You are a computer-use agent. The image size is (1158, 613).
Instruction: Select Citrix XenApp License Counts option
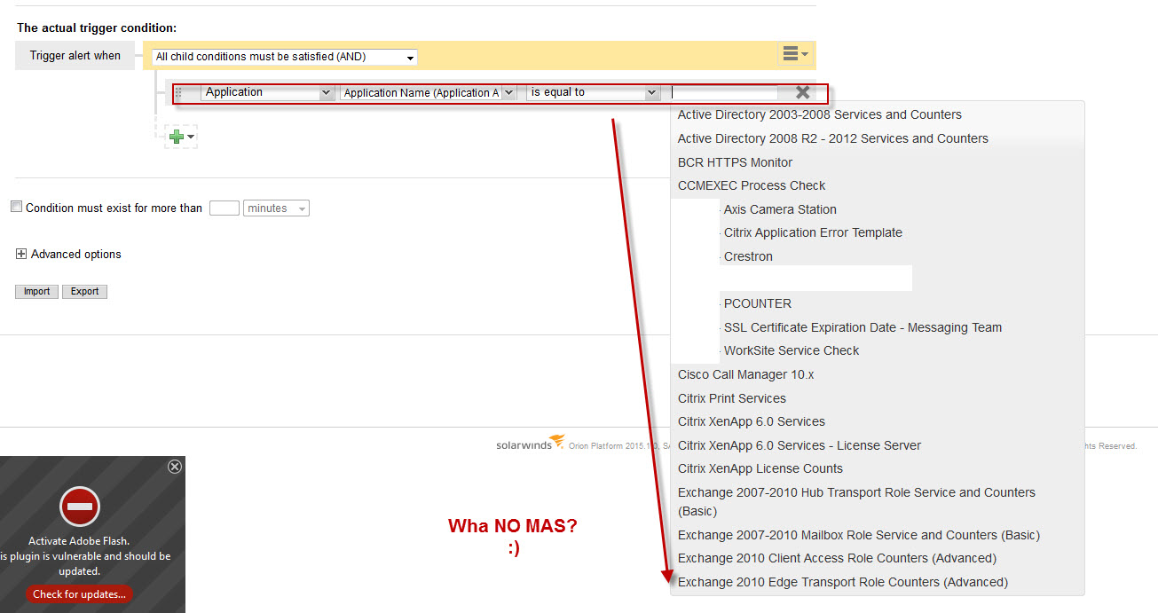click(760, 468)
